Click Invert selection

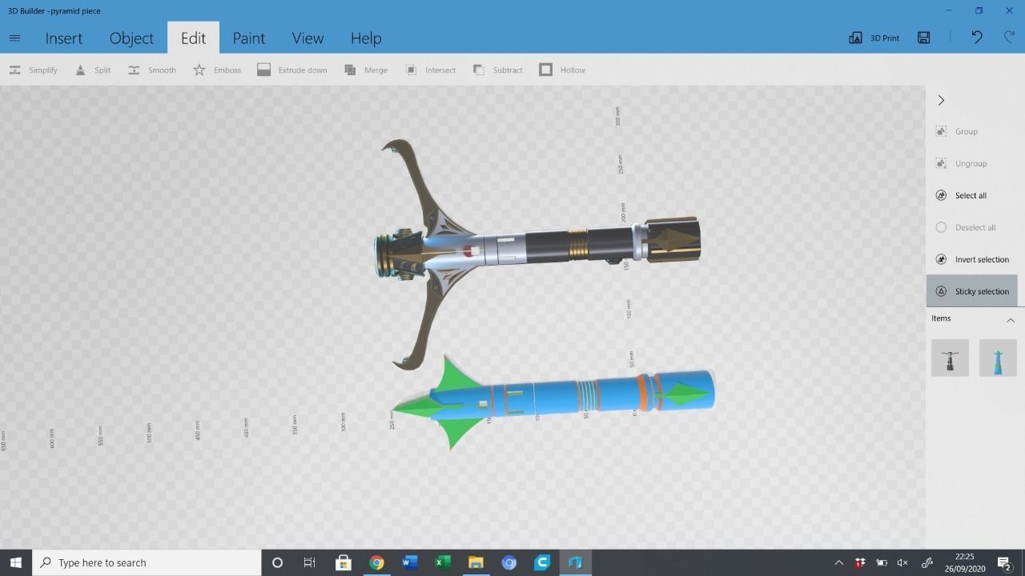coord(971,259)
